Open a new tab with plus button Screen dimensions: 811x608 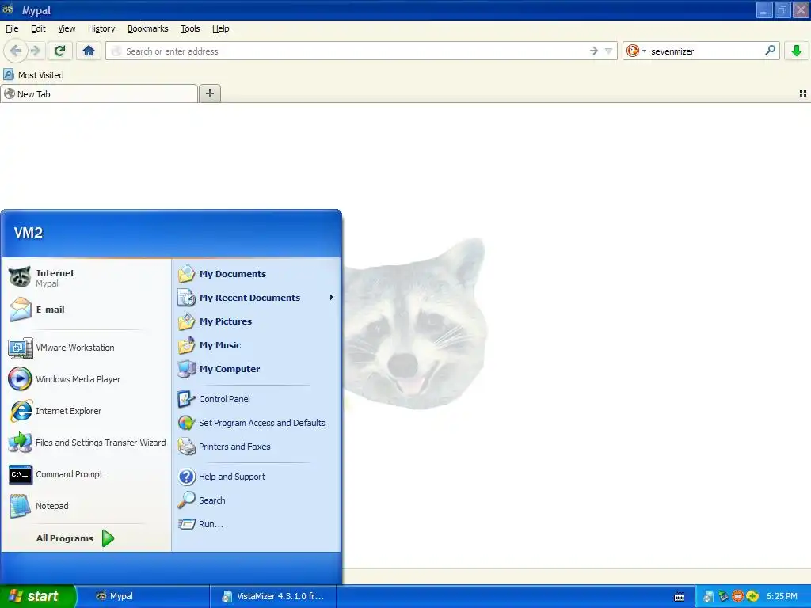(x=209, y=93)
